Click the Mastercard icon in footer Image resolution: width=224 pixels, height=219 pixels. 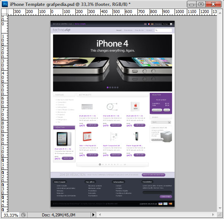pyautogui.click(x=171, y=204)
